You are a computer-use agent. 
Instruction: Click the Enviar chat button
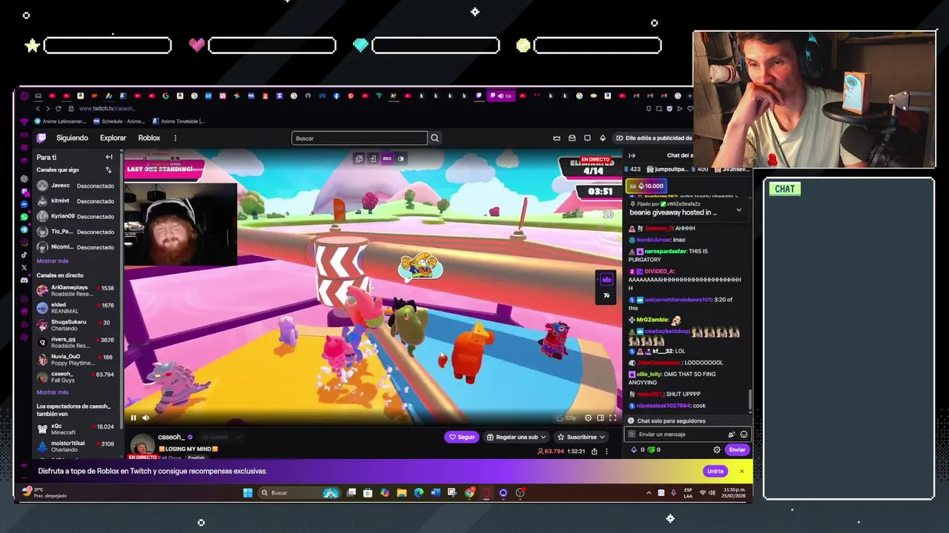point(737,449)
